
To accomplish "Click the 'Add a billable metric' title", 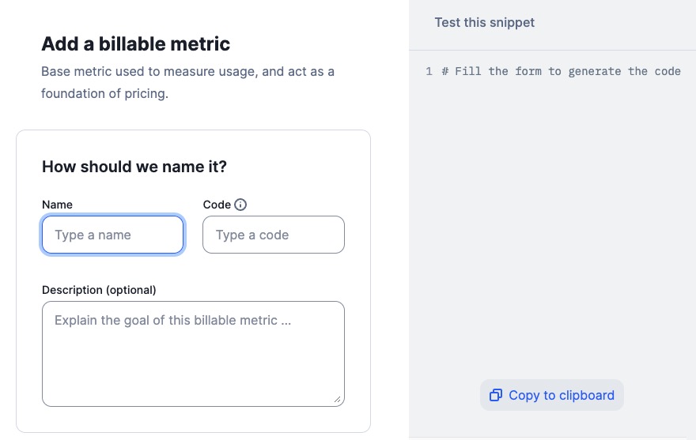I will tap(135, 43).
